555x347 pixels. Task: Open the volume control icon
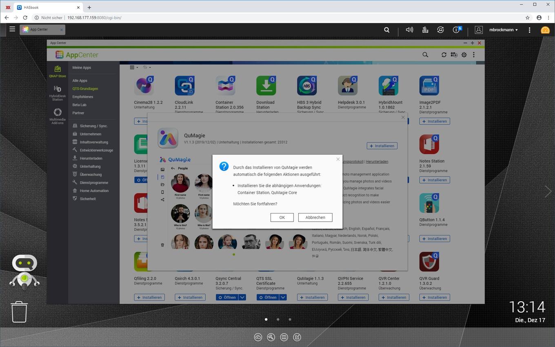click(x=409, y=30)
